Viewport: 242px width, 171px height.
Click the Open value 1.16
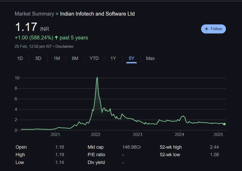[60, 147]
